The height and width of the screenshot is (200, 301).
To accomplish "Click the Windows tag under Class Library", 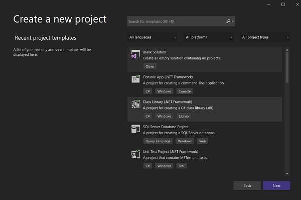I will pyautogui.click(x=164, y=116).
